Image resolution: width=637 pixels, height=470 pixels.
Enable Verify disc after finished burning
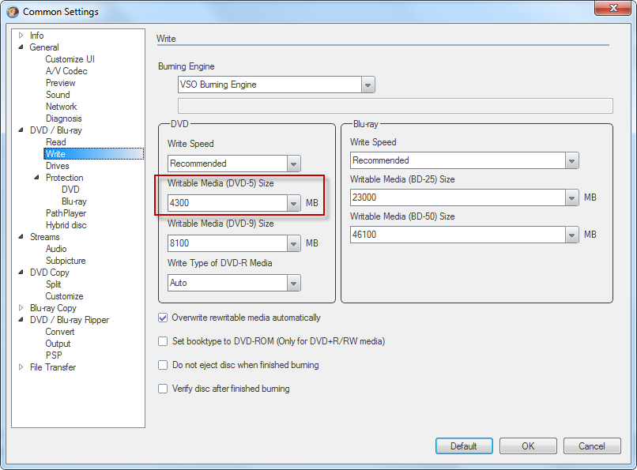click(x=164, y=389)
